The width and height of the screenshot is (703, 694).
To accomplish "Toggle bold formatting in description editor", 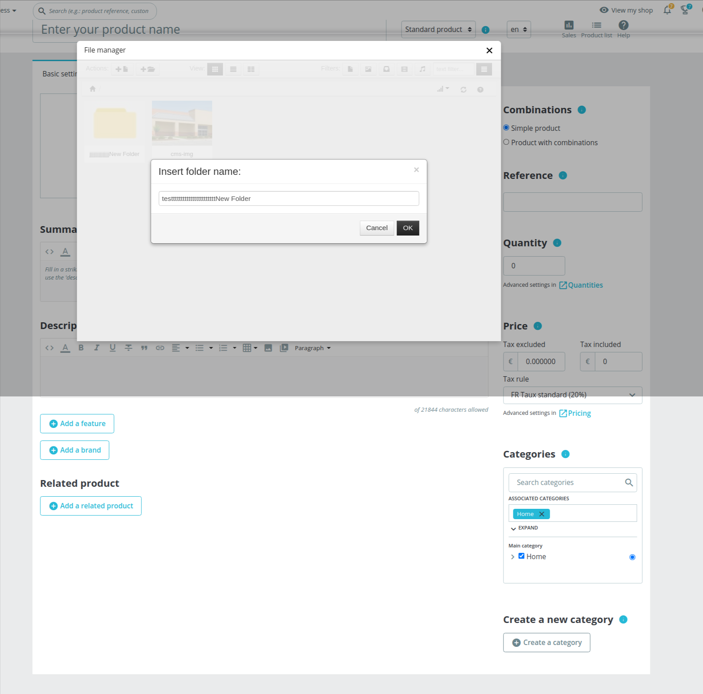I will pyautogui.click(x=81, y=347).
